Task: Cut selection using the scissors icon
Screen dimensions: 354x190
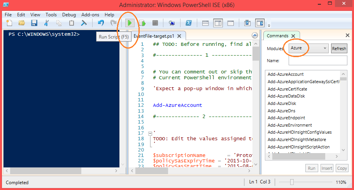Action: pos(47,23)
